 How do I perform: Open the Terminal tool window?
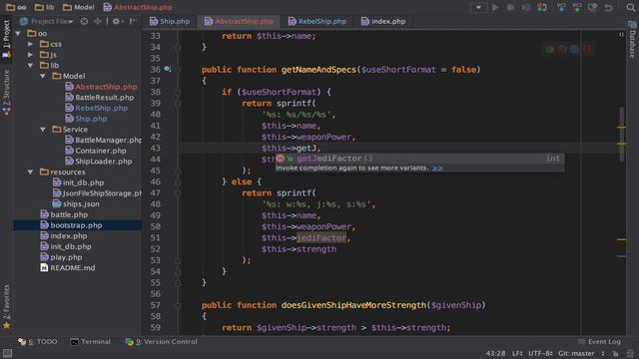[x=91, y=341]
